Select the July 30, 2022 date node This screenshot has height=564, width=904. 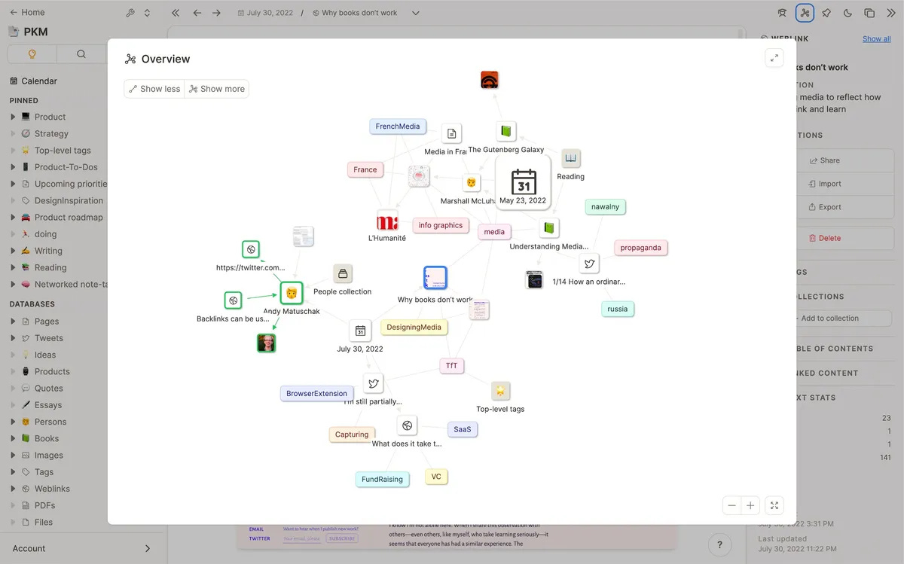pyautogui.click(x=360, y=331)
